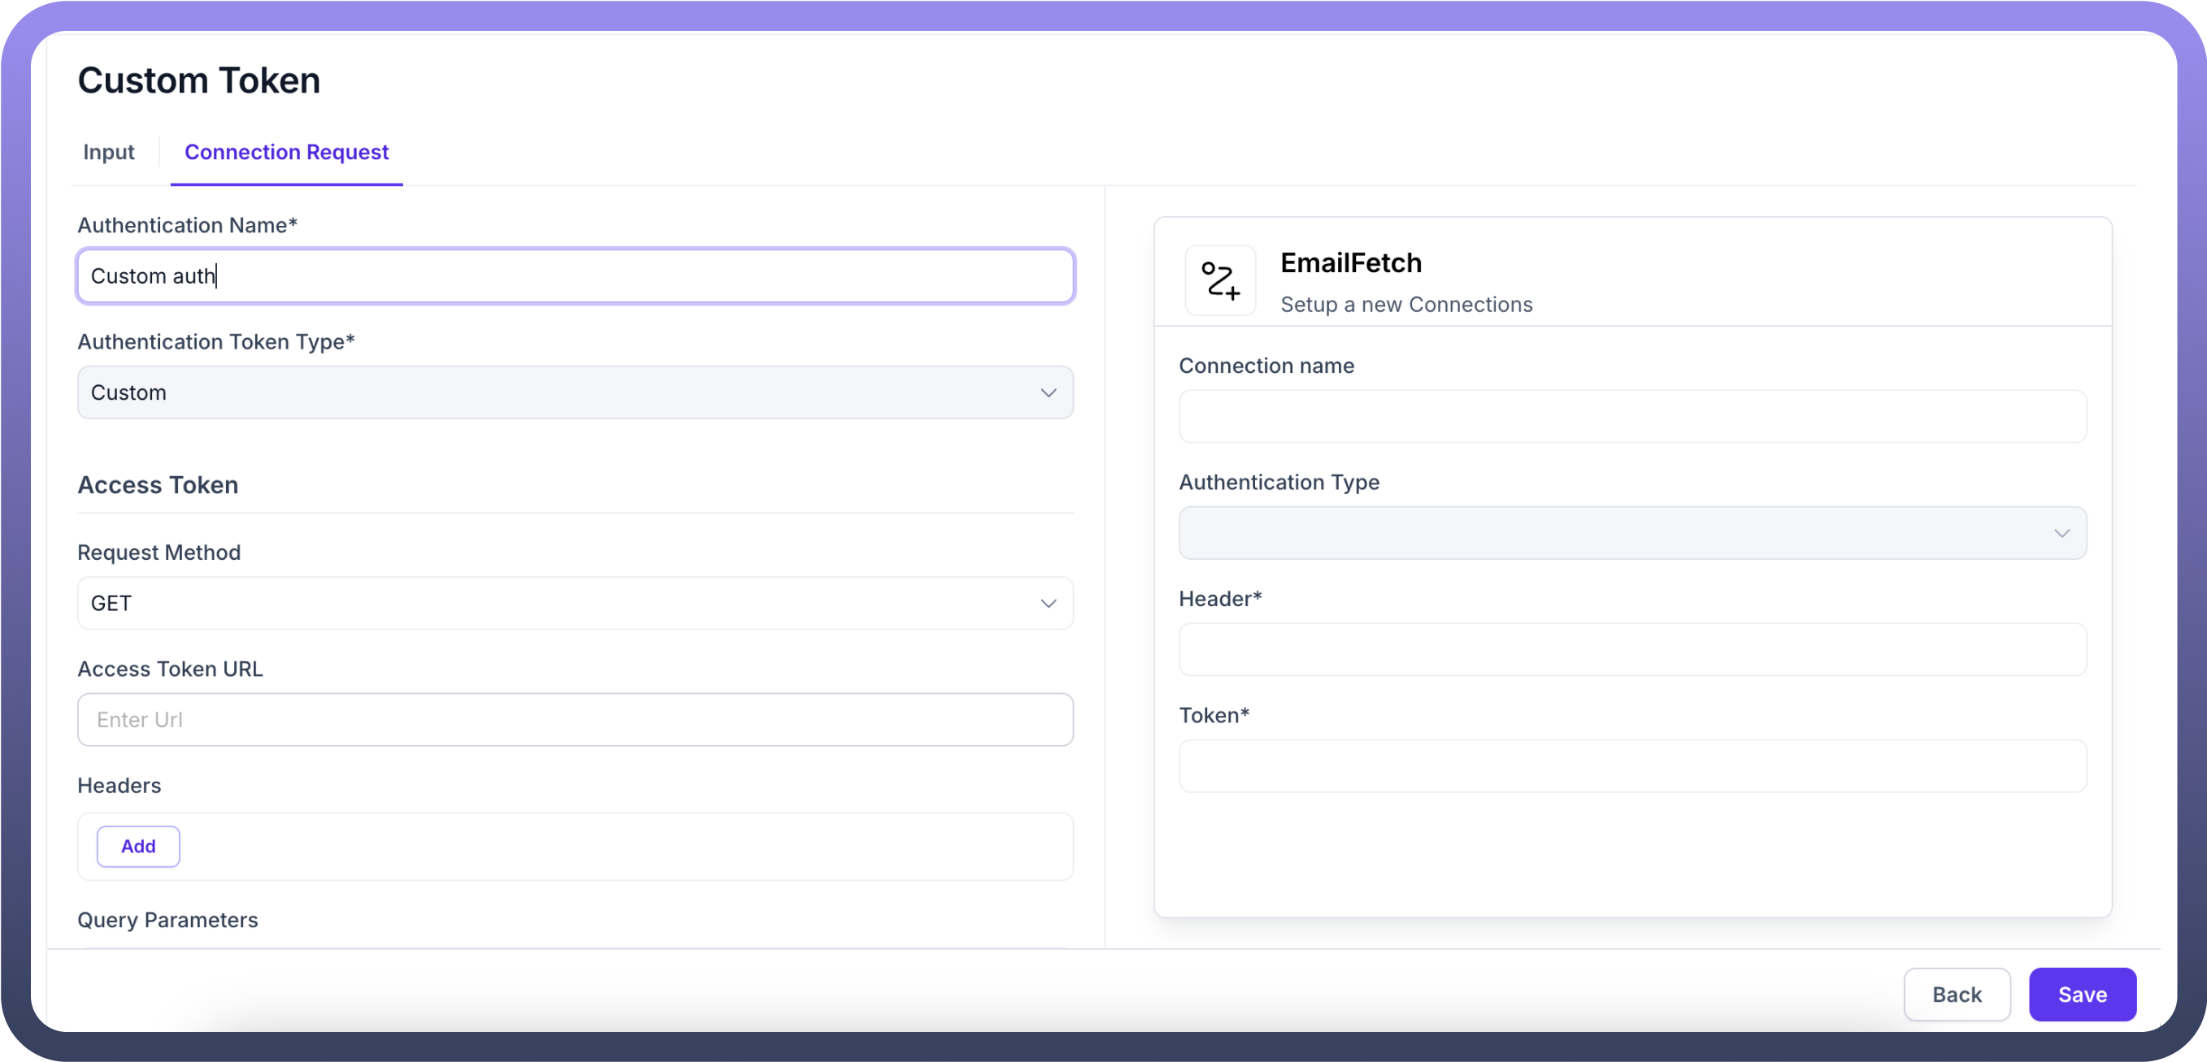Click the Save button
The width and height of the screenshot is (2207, 1062).
tap(2081, 995)
